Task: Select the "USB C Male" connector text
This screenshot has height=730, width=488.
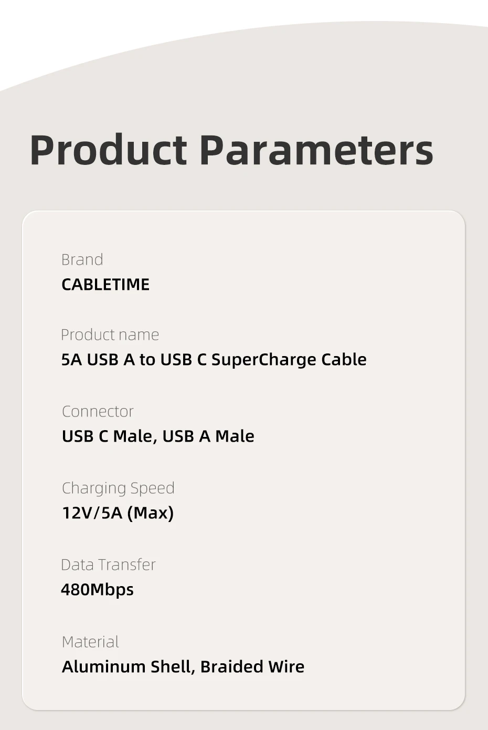Action: click(x=108, y=436)
